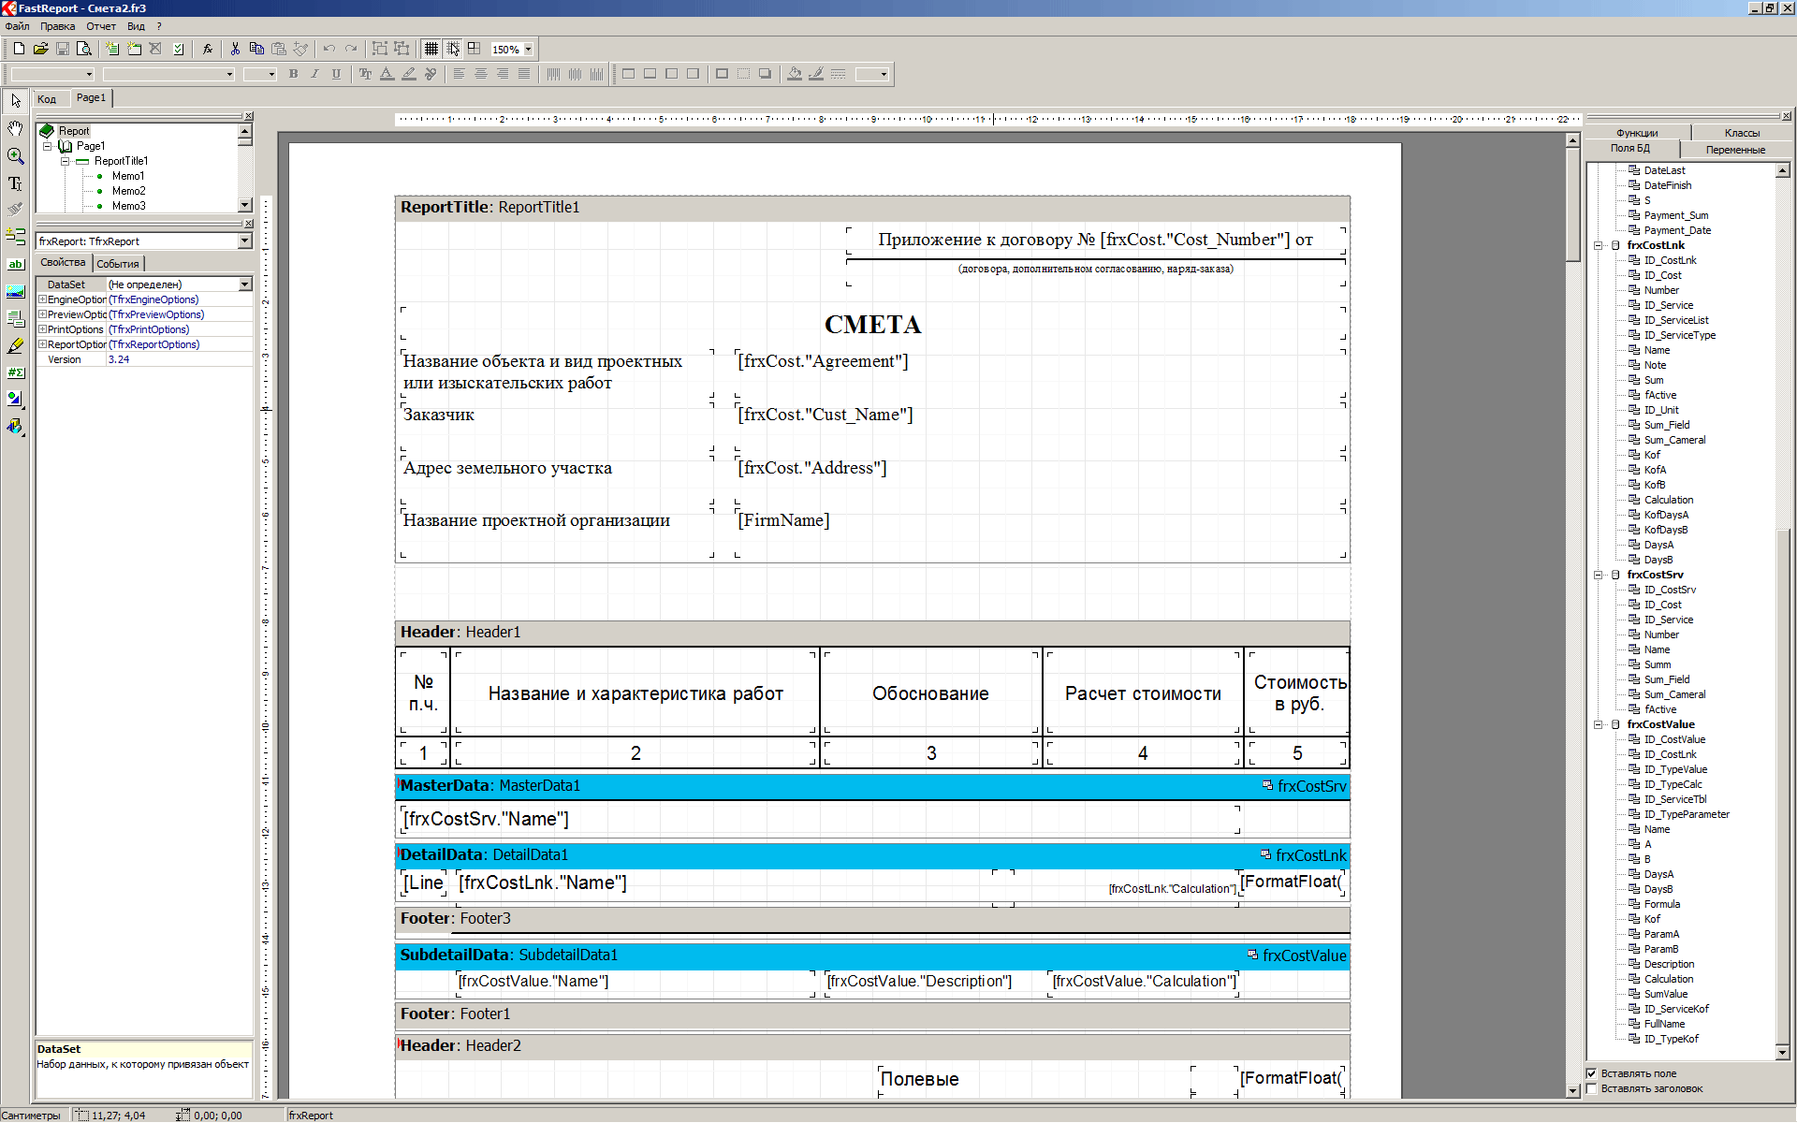Toggle the Align to grid icon
The image size is (1797, 1123).
(x=453, y=49)
